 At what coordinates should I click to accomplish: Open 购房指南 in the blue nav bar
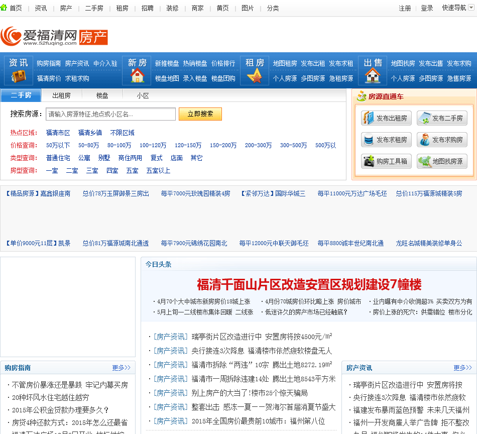coord(49,63)
